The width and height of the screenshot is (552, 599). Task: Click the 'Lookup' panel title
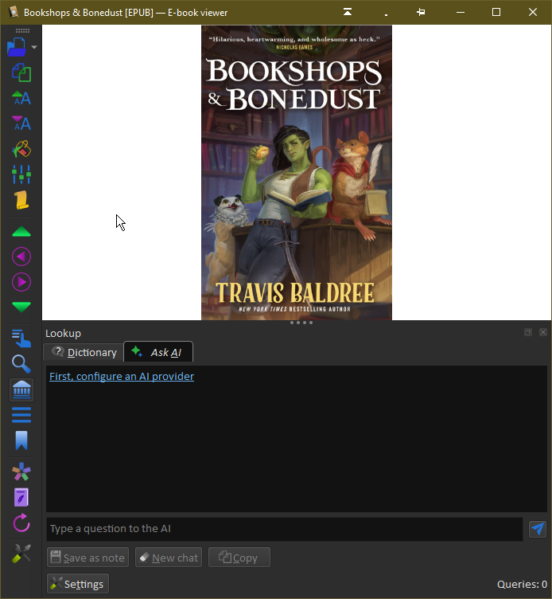click(64, 333)
